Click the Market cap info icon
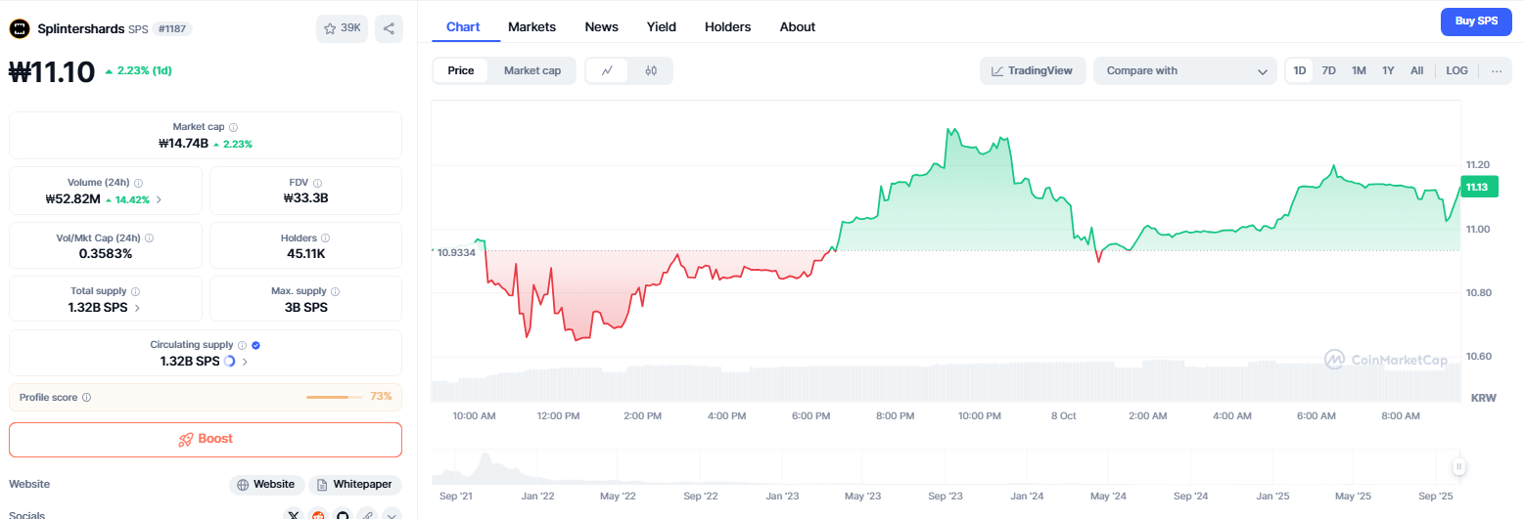The width and height of the screenshot is (1524, 519). click(x=233, y=127)
